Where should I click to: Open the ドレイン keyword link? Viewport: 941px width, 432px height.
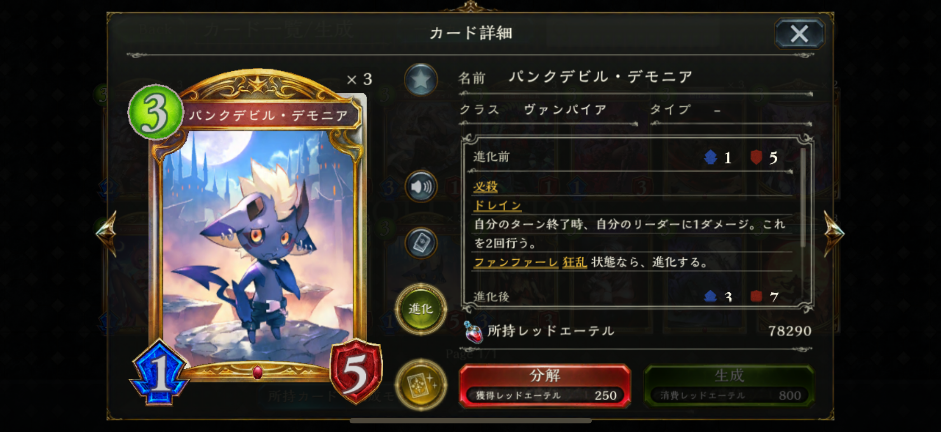(497, 205)
